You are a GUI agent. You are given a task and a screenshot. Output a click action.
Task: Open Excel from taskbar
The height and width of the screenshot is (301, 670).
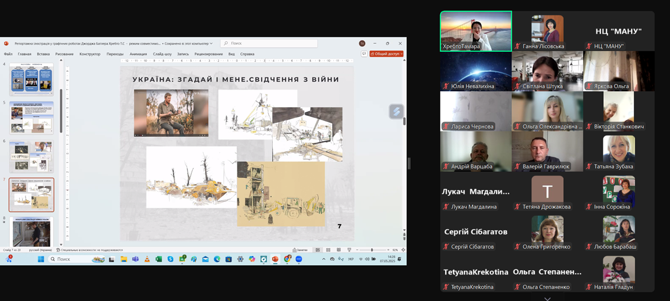click(x=159, y=259)
